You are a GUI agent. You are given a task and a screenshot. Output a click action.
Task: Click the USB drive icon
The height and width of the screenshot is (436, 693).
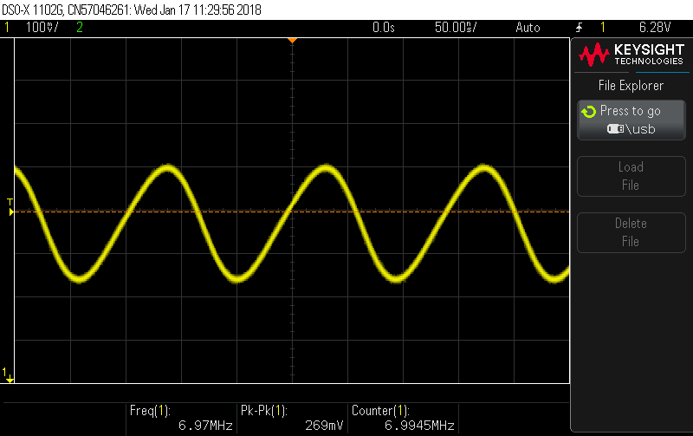pyautogui.click(x=616, y=129)
